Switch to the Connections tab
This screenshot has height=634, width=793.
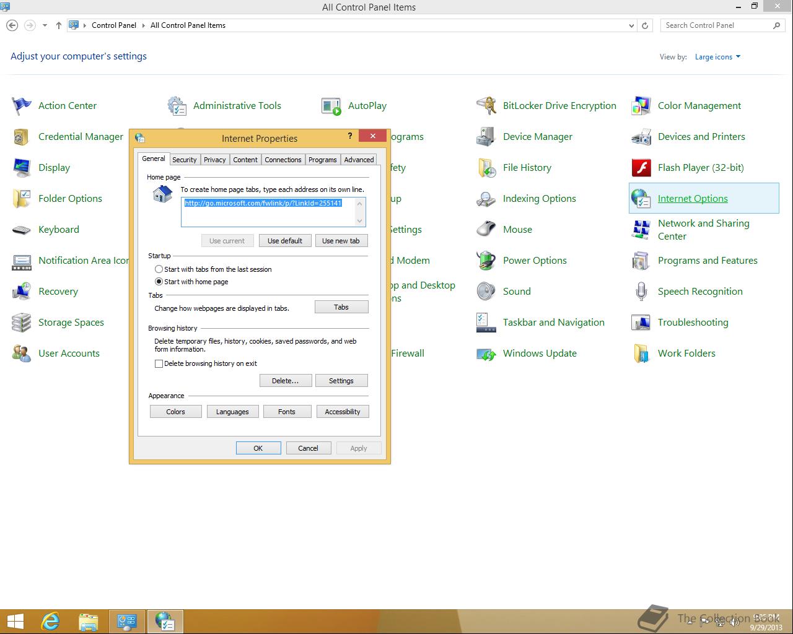(x=283, y=160)
